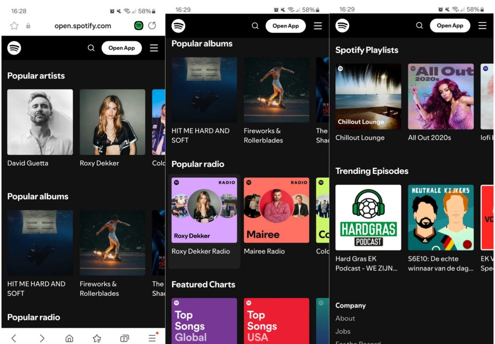The image size is (495, 344).
Task: Open search in the middle screen header
Action: [x=255, y=26]
